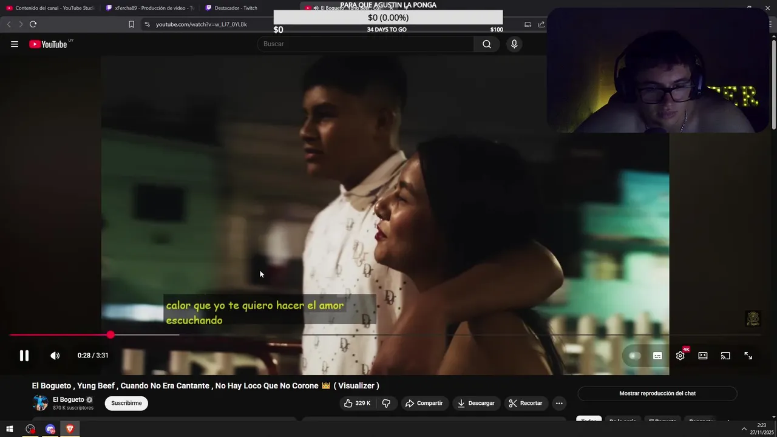Subscribe via Suscribirme button
This screenshot has width=777, height=437.
tap(126, 403)
